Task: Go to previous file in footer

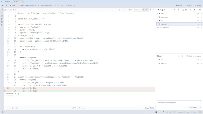Action: click(6, 108)
